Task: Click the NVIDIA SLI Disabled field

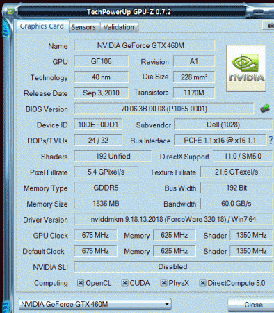Action: (173, 266)
